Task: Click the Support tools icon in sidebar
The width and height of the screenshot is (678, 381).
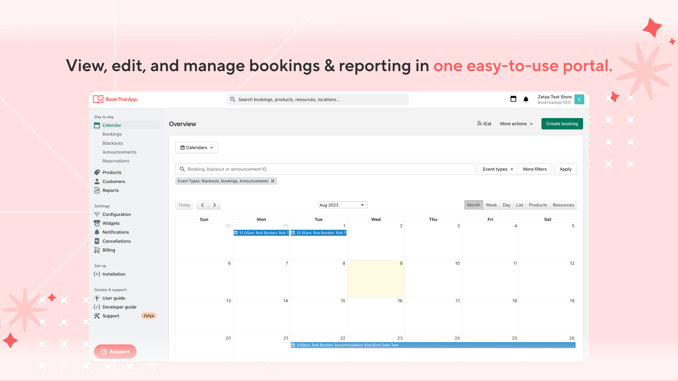Action: pos(97,316)
